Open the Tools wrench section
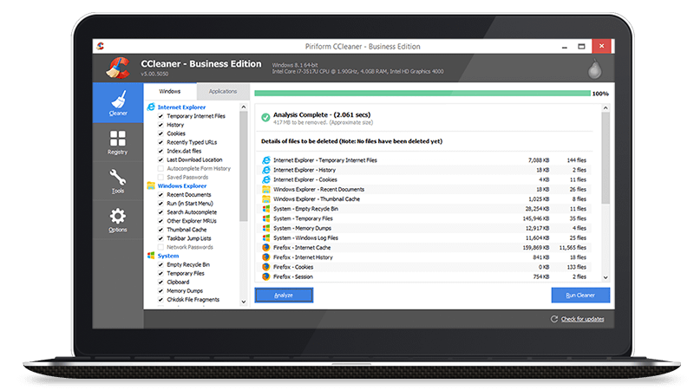 tap(118, 181)
